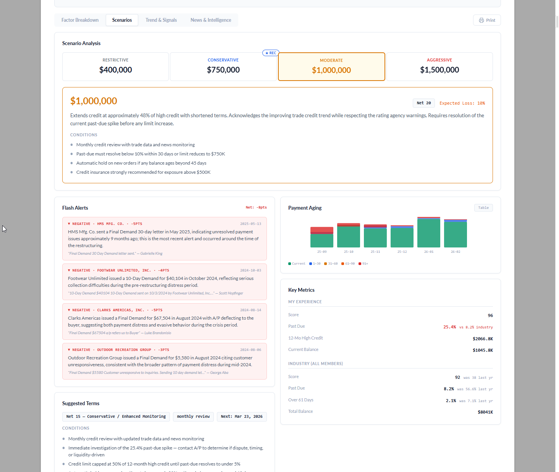Viewport: 559px width, 472px height.
Task: Select the Restrictive $400,000 scenario
Action: tap(115, 66)
